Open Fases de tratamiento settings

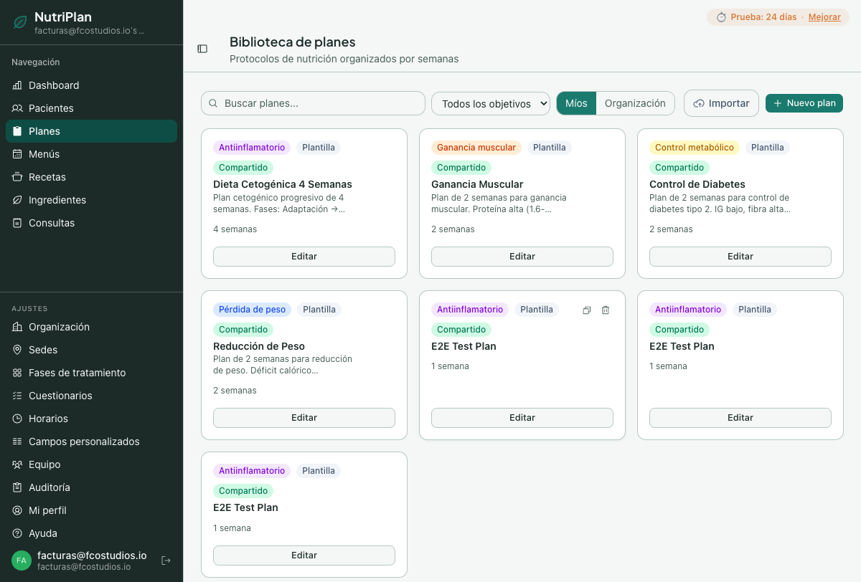point(77,373)
